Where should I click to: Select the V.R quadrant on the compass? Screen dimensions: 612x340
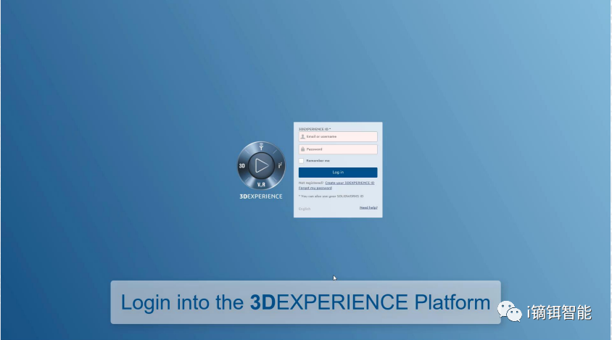(x=261, y=184)
